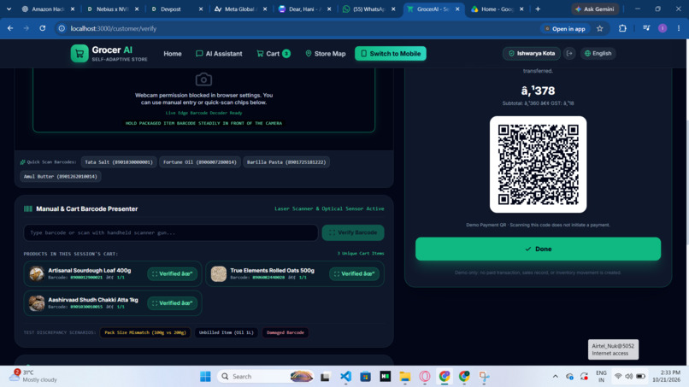This screenshot has width=689, height=387.
Task: Open Microsoft Store from taskbar
Action: click(x=365, y=377)
